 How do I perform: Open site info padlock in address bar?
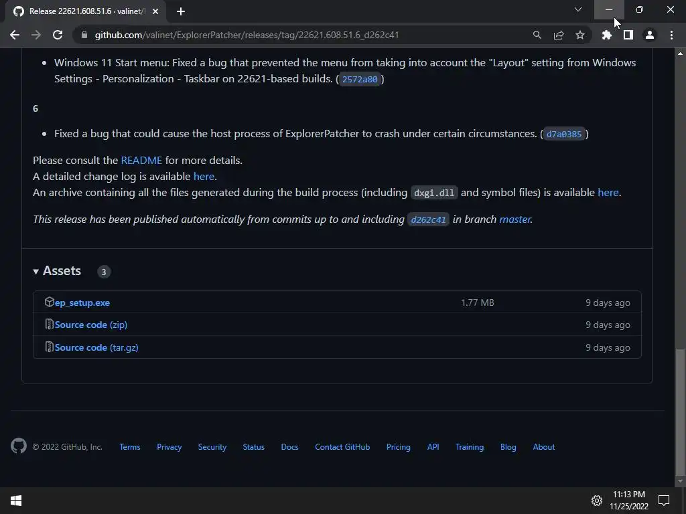pos(84,35)
